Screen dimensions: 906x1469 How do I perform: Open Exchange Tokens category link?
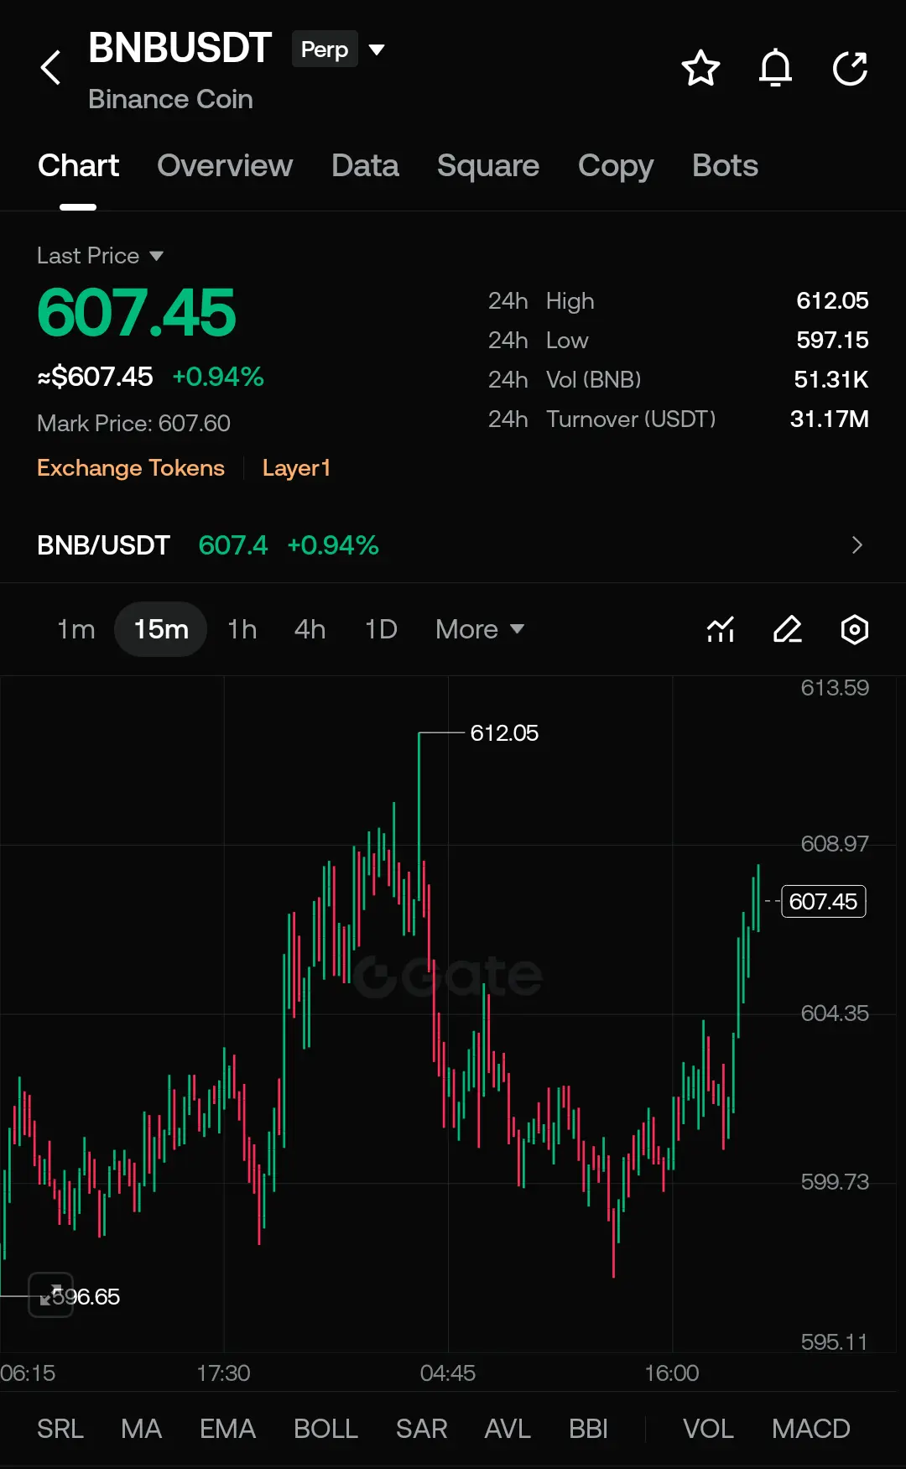coord(131,468)
